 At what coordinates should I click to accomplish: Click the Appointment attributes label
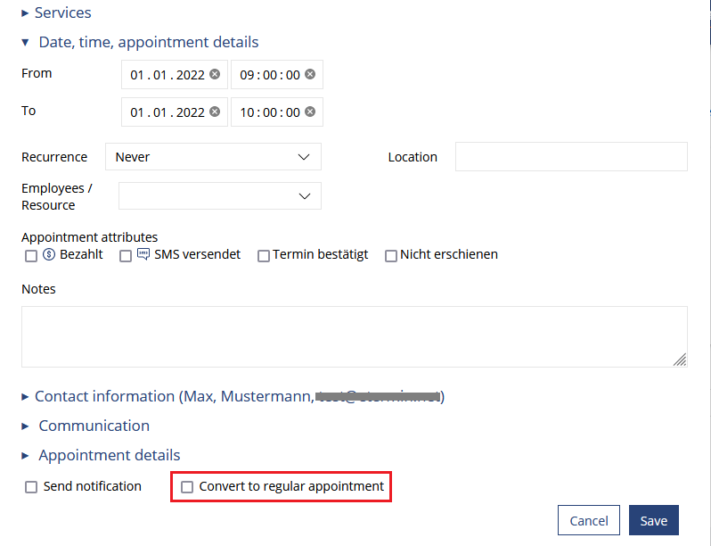[89, 237]
